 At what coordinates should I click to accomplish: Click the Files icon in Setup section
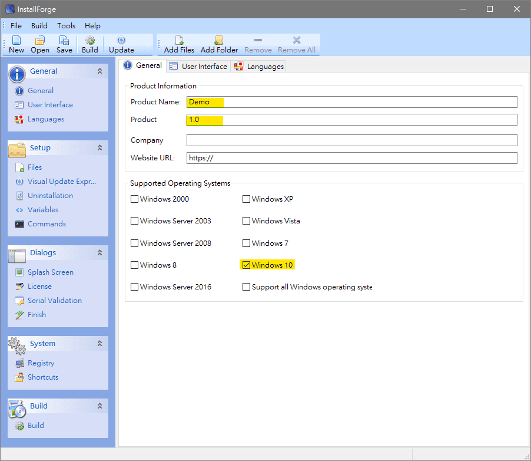pyautogui.click(x=19, y=167)
